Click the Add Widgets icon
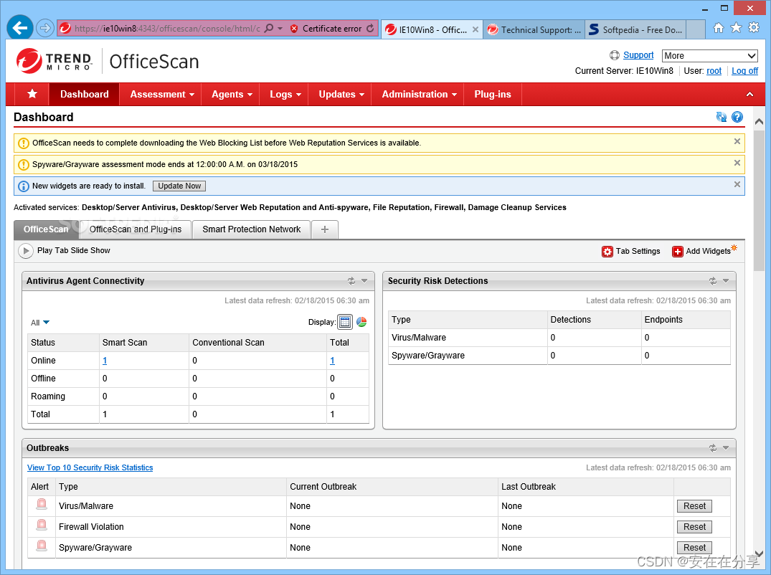771x575 pixels. click(678, 251)
